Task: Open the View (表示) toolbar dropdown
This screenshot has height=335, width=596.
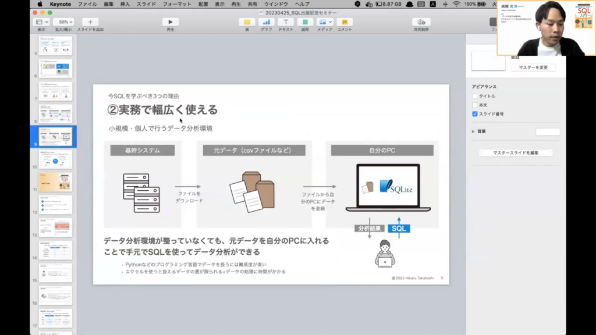Action: (x=42, y=22)
